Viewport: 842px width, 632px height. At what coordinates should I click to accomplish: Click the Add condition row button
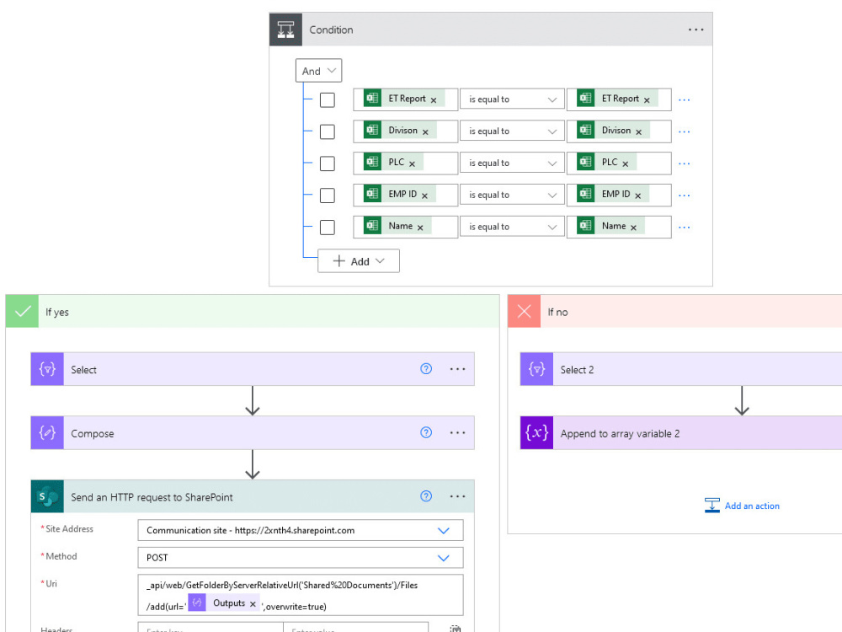358,260
